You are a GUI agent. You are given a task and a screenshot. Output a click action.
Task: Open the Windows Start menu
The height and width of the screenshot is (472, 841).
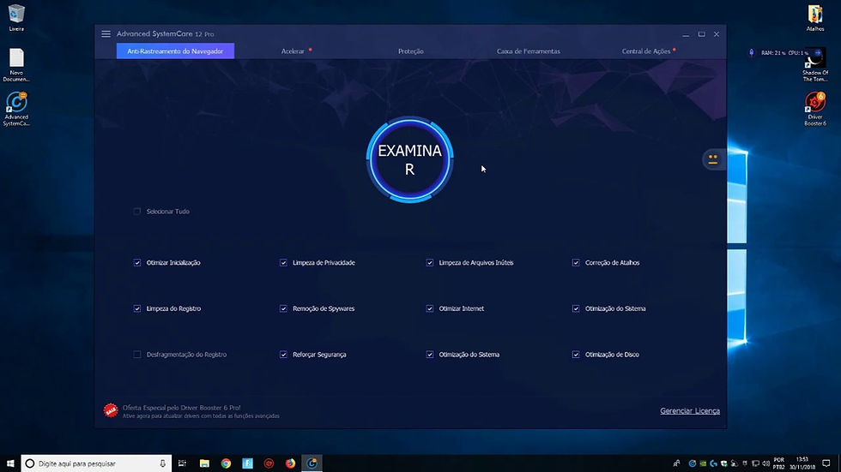point(10,463)
